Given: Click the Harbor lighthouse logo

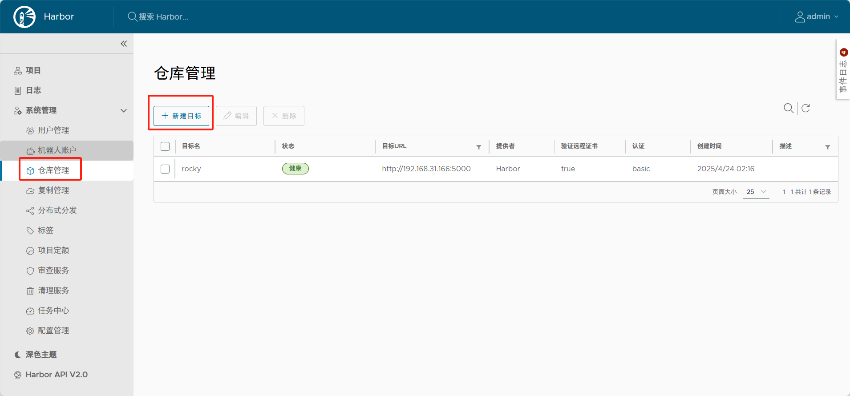Looking at the screenshot, I should click(x=24, y=17).
